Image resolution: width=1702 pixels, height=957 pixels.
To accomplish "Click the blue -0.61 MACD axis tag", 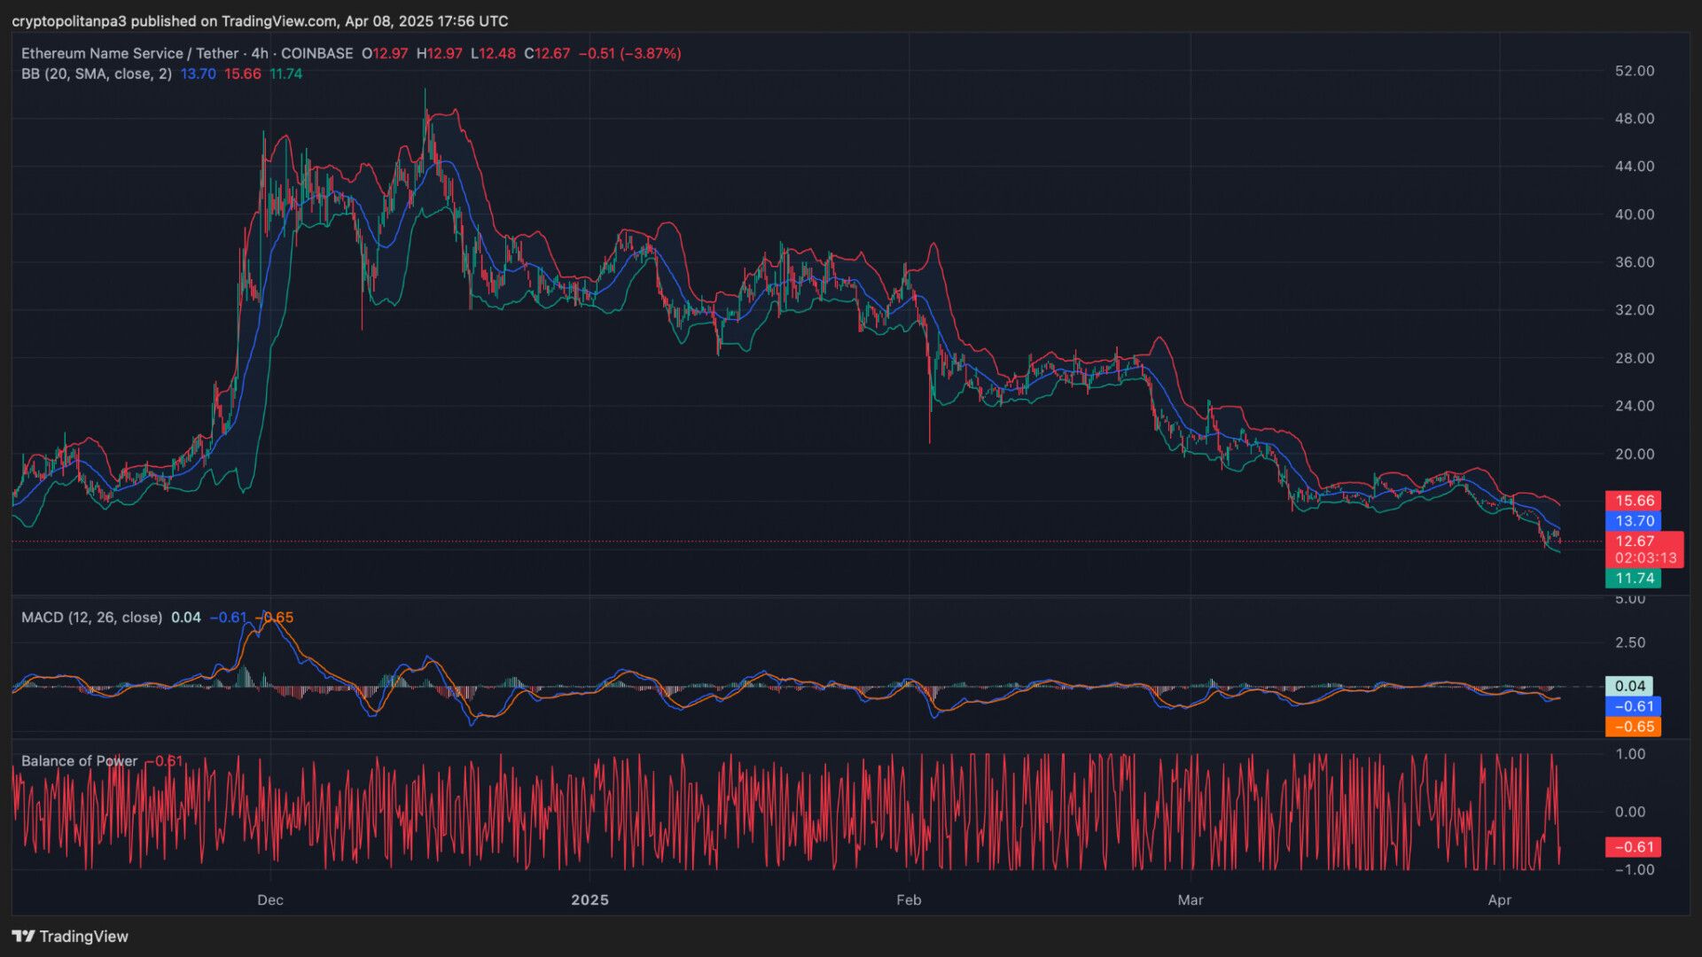I will pyautogui.click(x=1634, y=706).
